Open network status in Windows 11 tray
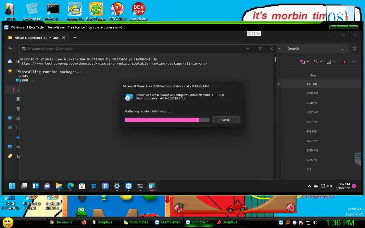Screen dimensions: 365x228 click(323, 186)
